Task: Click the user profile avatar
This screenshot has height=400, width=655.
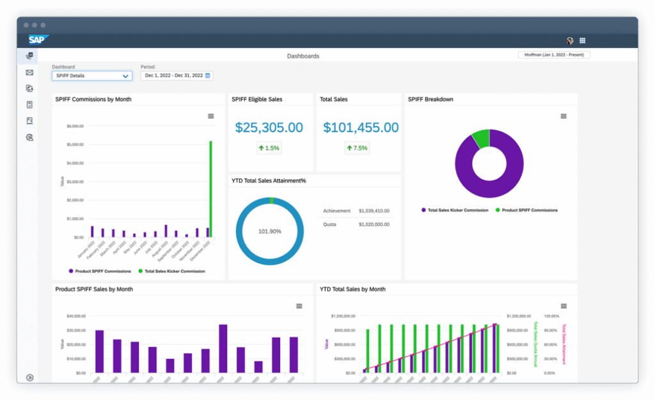Action: pos(570,40)
